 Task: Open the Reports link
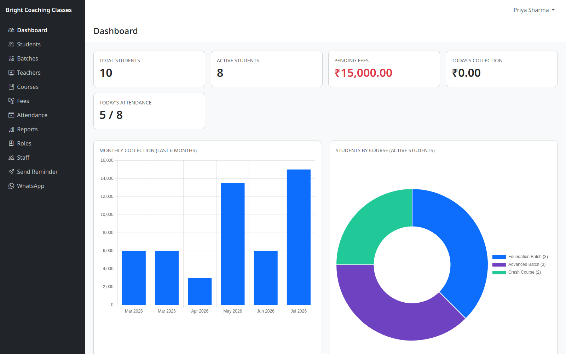click(42, 129)
